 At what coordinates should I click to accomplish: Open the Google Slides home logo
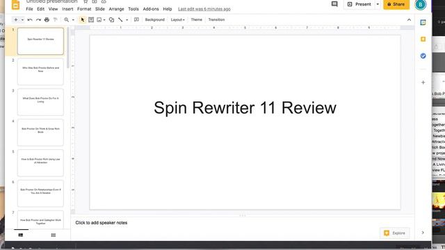15,5
